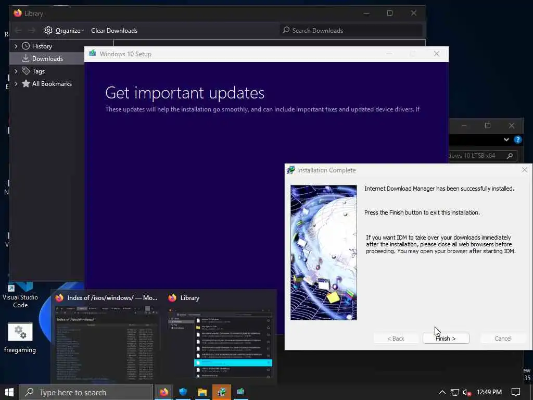Click the Organize gear icon in Library
This screenshot has width=533, height=400.
tap(48, 30)
